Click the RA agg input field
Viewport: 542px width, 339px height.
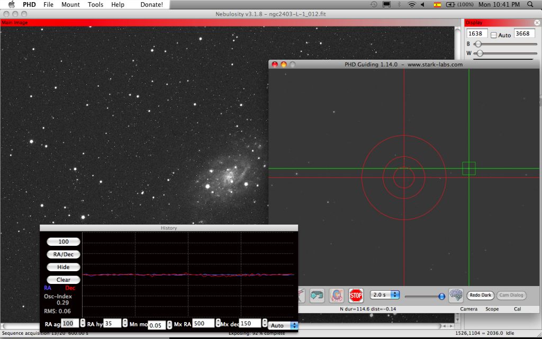coord(70,323)
